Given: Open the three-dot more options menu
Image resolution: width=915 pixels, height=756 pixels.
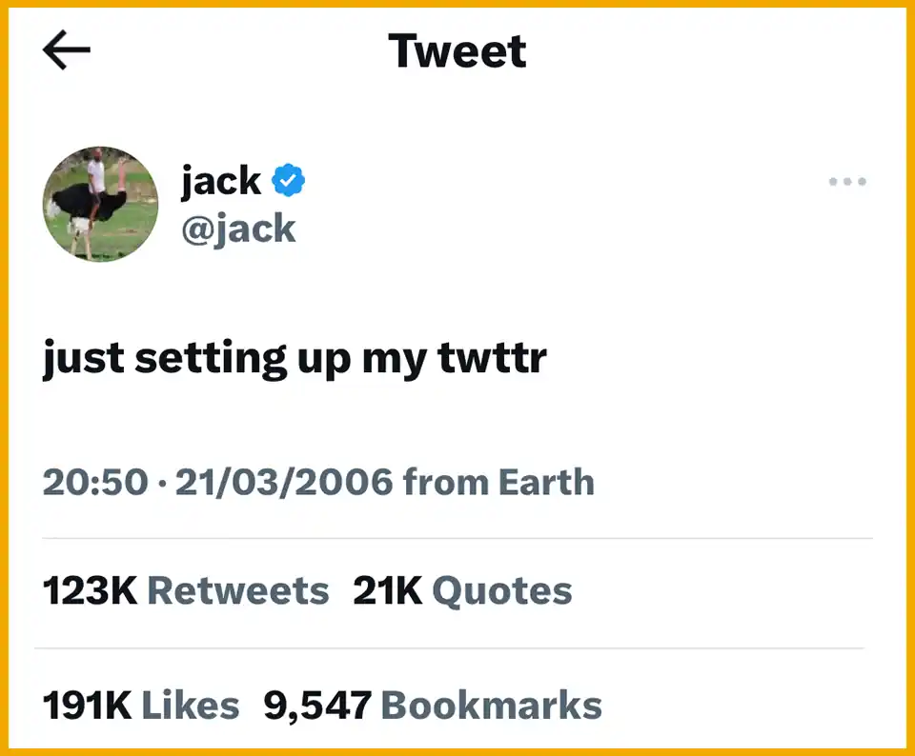Looking at the screenshot, I should [847, 181].
